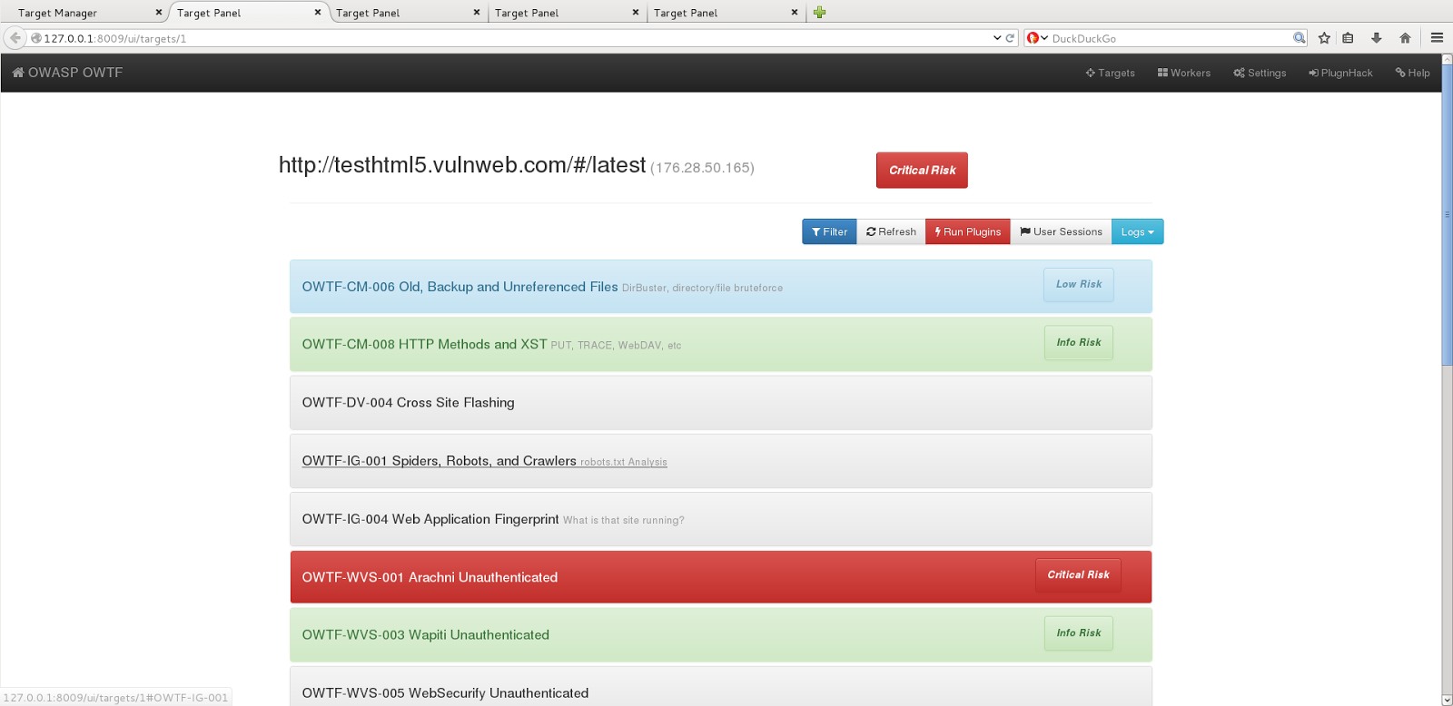Viewport: 1453px width, 706px height.
Task: Open the Workers navigation item
Action: [1183, 73]
